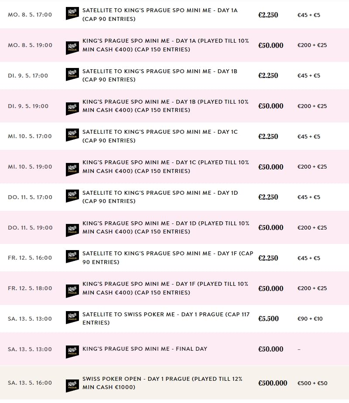
Task: Open King's Prague SPO Mini ME Day 1F event
Action: coord(165,288)
